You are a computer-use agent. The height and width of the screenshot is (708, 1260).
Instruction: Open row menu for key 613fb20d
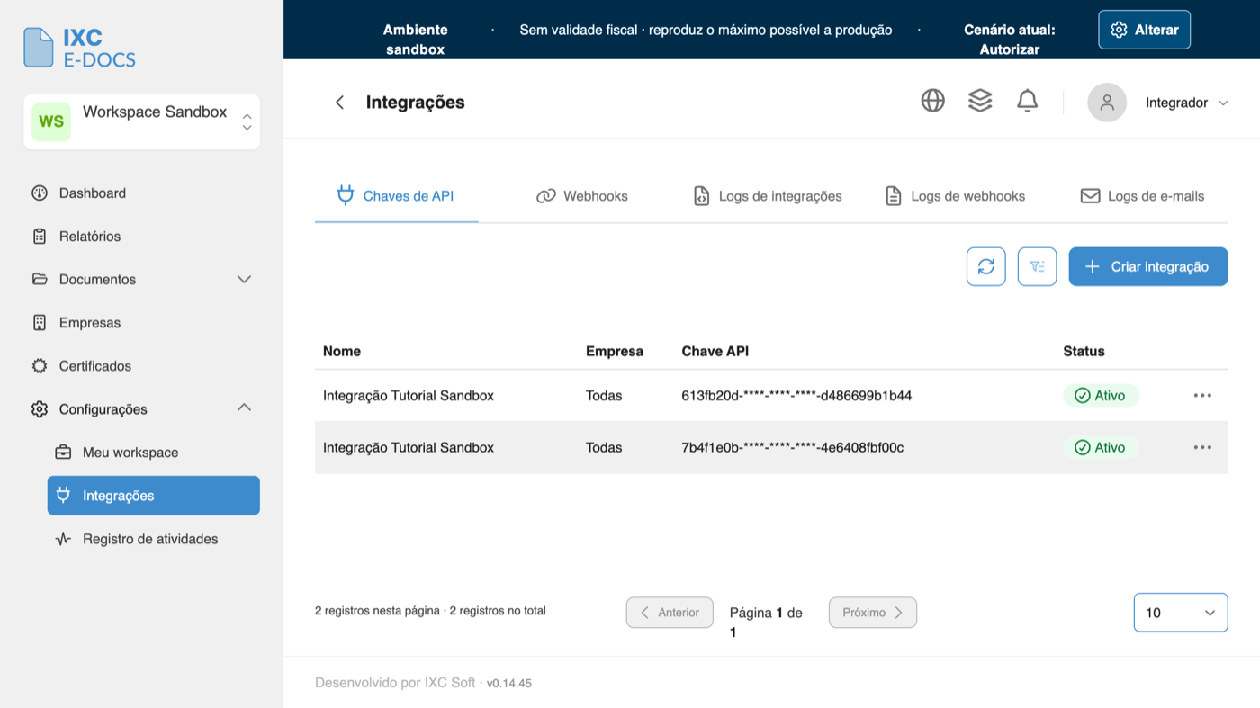(x=1202, y=395)
